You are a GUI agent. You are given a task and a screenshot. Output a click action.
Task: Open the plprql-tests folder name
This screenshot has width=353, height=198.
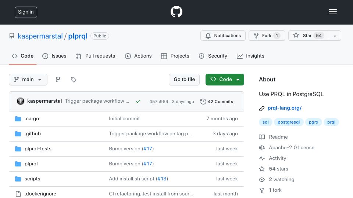38,148
